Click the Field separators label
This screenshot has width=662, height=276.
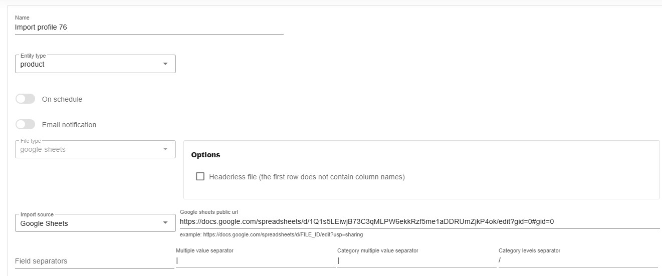(x=41, y=261)
